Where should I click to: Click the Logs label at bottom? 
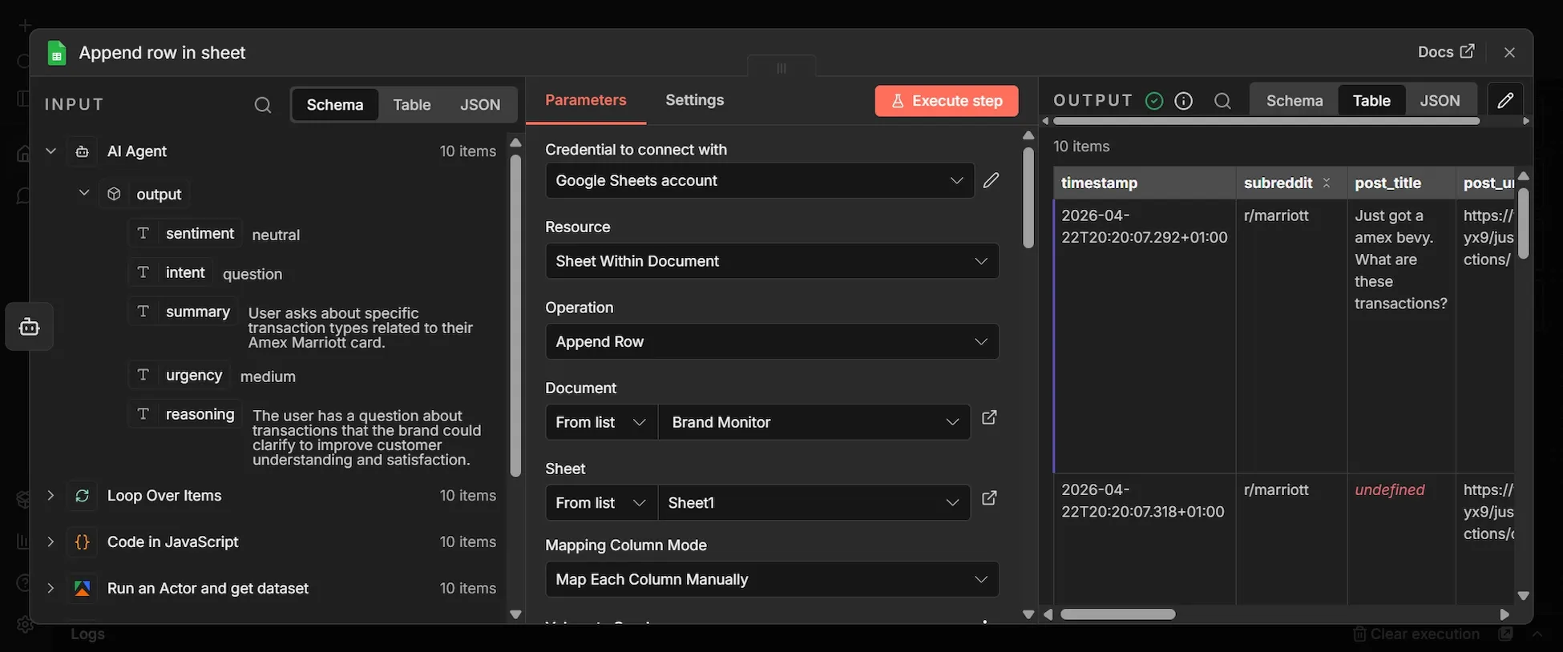click(87, 634)
